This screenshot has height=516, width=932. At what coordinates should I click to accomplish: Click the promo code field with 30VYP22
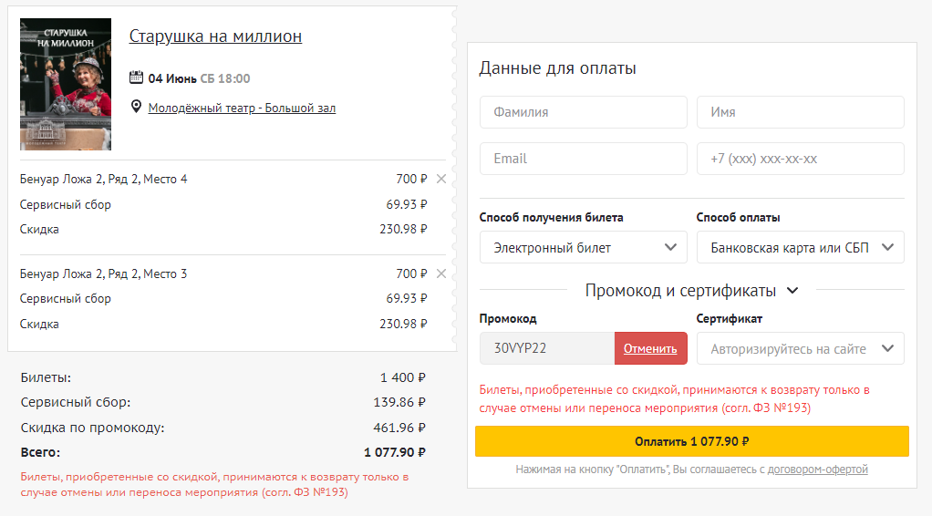tap(546, 348)
